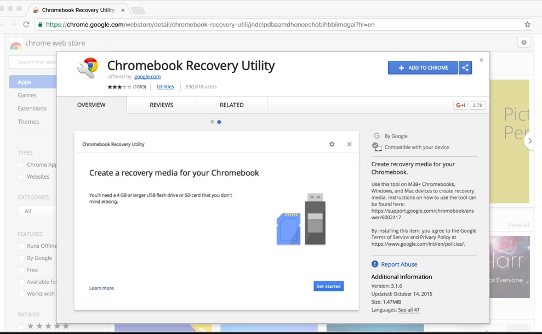Click the Version: 3.1.6 text
The width and height of the screenshot is (542, 334).
pyautogui.click(x=386, y=286)
